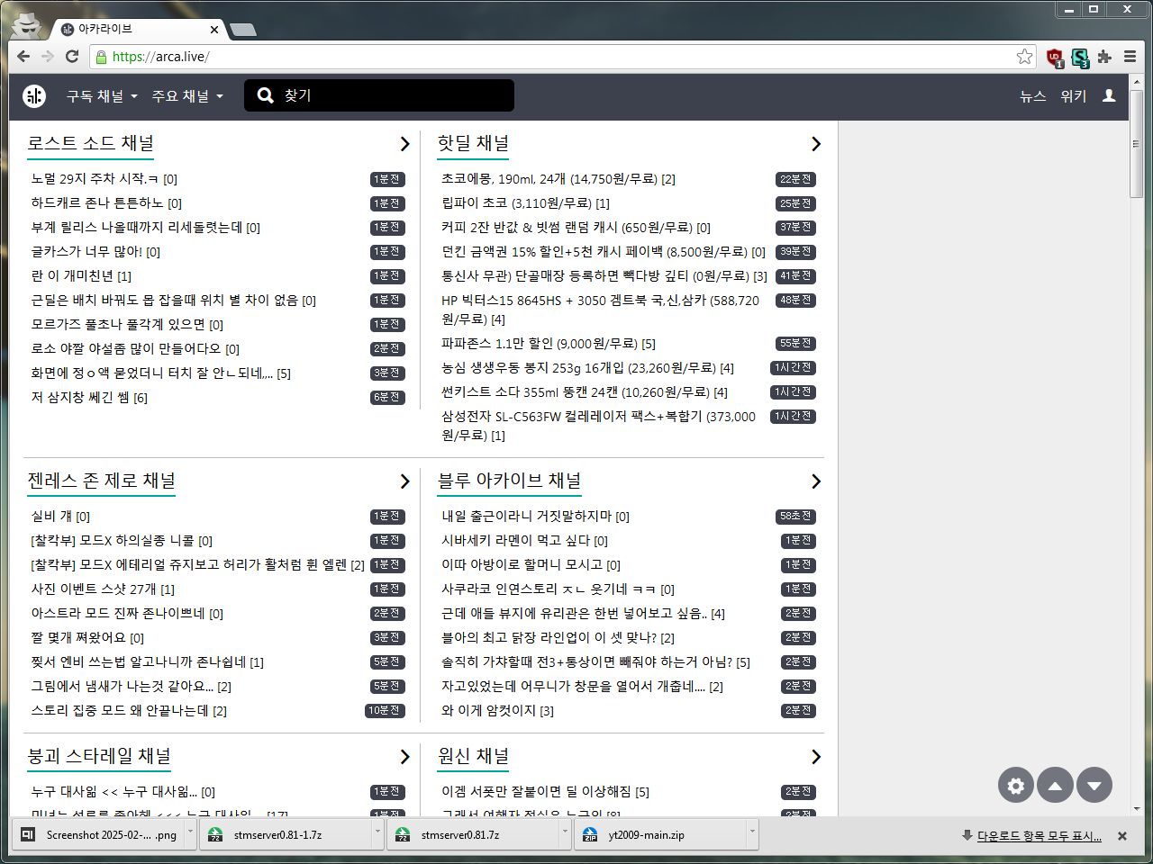
Task: Open post 사진 이벤트 스샷 27개
Action: point(103,589)
